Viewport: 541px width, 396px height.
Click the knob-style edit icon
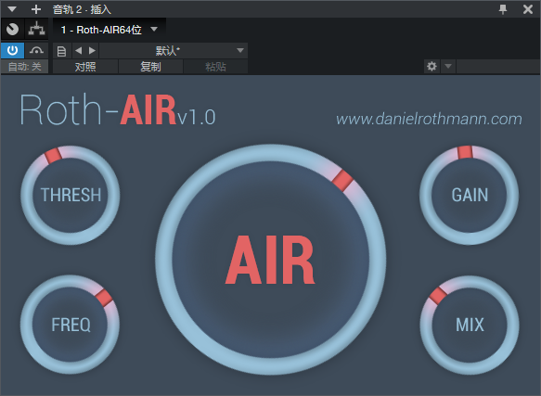point(12,30)
